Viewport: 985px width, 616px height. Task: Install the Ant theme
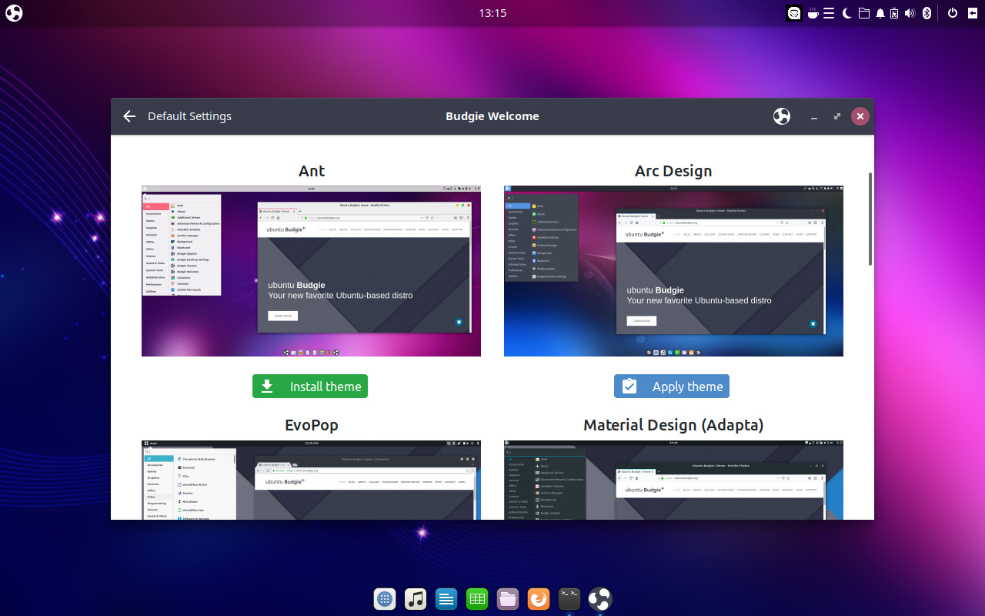[309, 386]
